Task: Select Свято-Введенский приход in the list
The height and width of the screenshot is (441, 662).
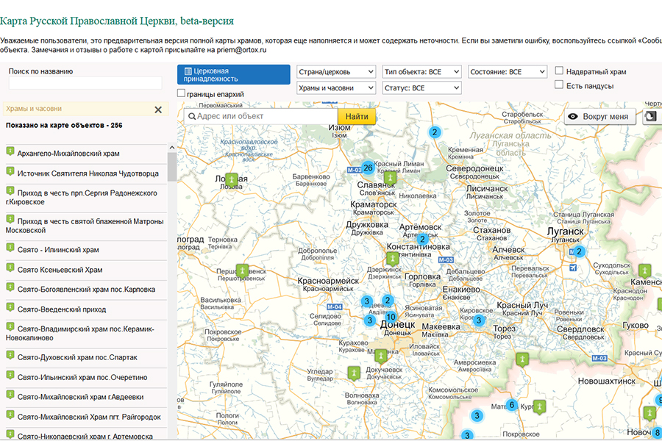Action: (50, 309)
